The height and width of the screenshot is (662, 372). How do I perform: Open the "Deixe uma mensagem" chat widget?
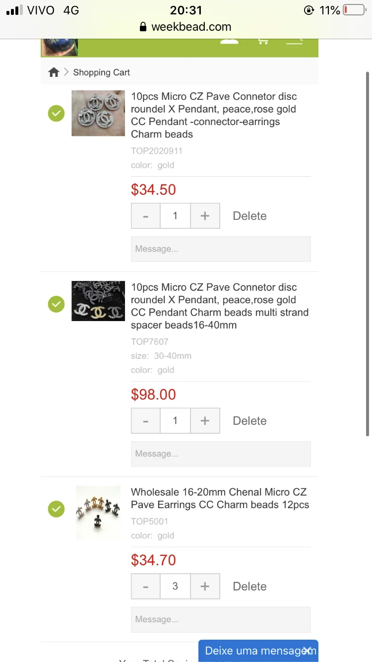point(253,651)
